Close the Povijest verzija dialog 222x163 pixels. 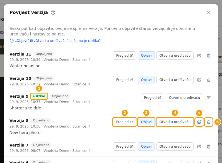[x=208, y=13]
